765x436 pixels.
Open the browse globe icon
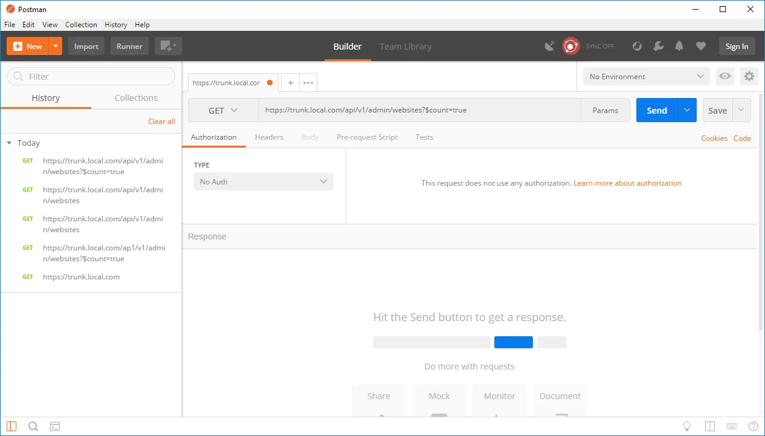pyautogui.click(x=637, y=46)
